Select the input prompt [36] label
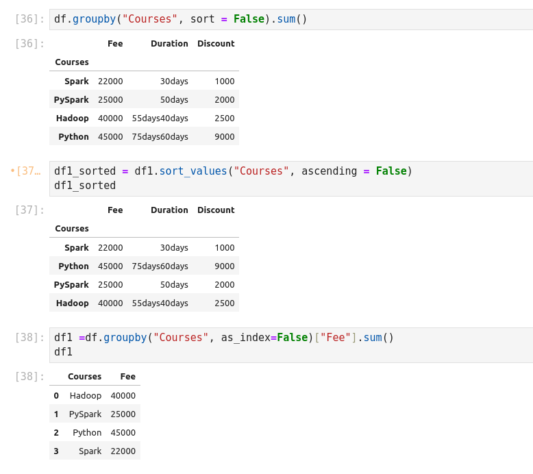Viewport: 533px width, 474px height. [x=29, y=19]
